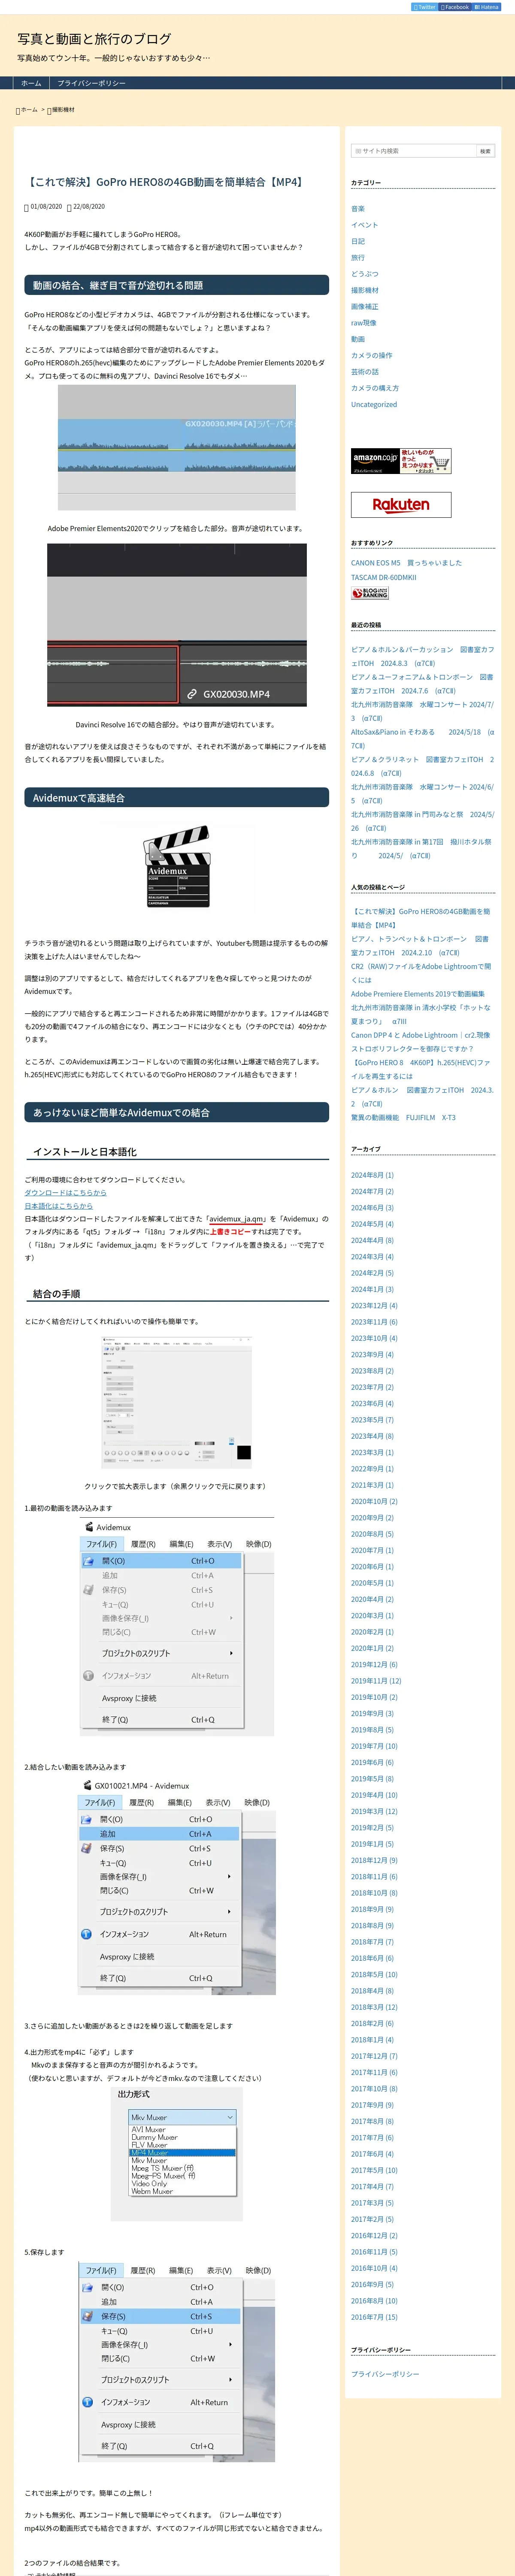Open the 2016年7月 archive
The width and height of the screenshot is (515, 2576).
coord(374,2317)
